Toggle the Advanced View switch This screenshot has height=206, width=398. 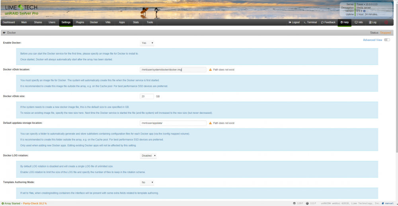387,40
